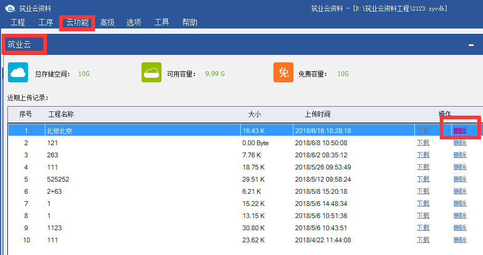Delete the 2+63 project record

click(x=460, y=191)
